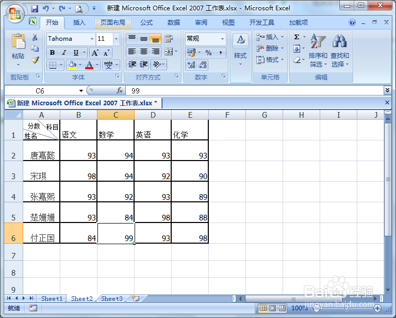Image resolution: width=396 pixels, height=318 pixels.
Task: Toggle underline formatting
Action: pyautogui.click(x=76, y=53)
